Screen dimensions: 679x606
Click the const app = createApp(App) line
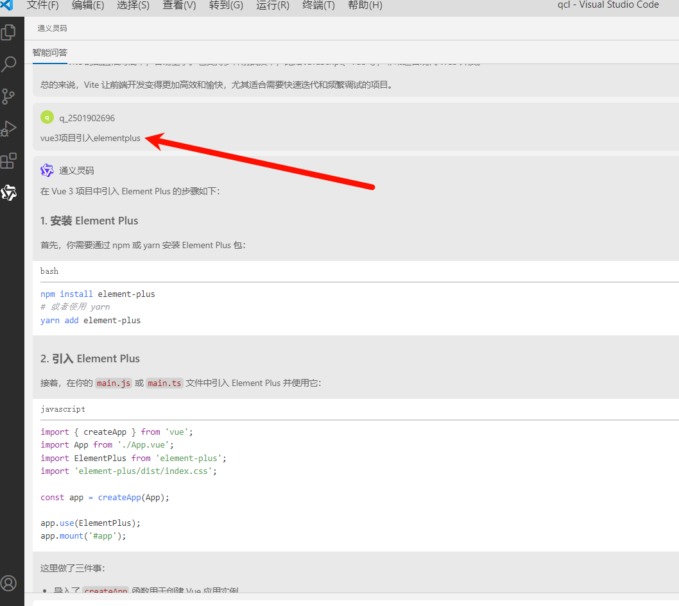[105, 498]
